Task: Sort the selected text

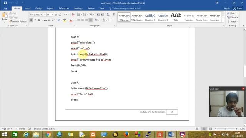Action: (108, 15)
